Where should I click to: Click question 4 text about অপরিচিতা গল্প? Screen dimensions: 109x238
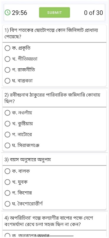coord(49,221)
